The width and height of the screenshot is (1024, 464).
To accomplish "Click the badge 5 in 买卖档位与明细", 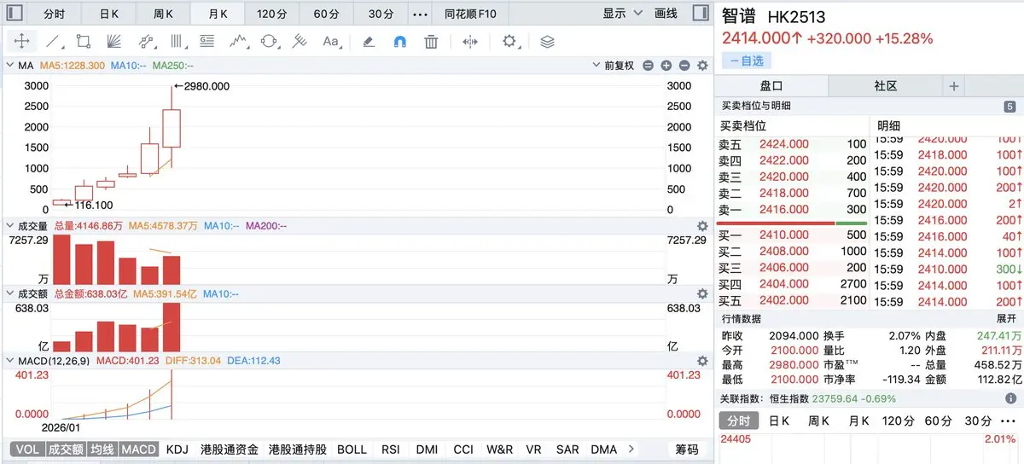I will pos(1009,107).
